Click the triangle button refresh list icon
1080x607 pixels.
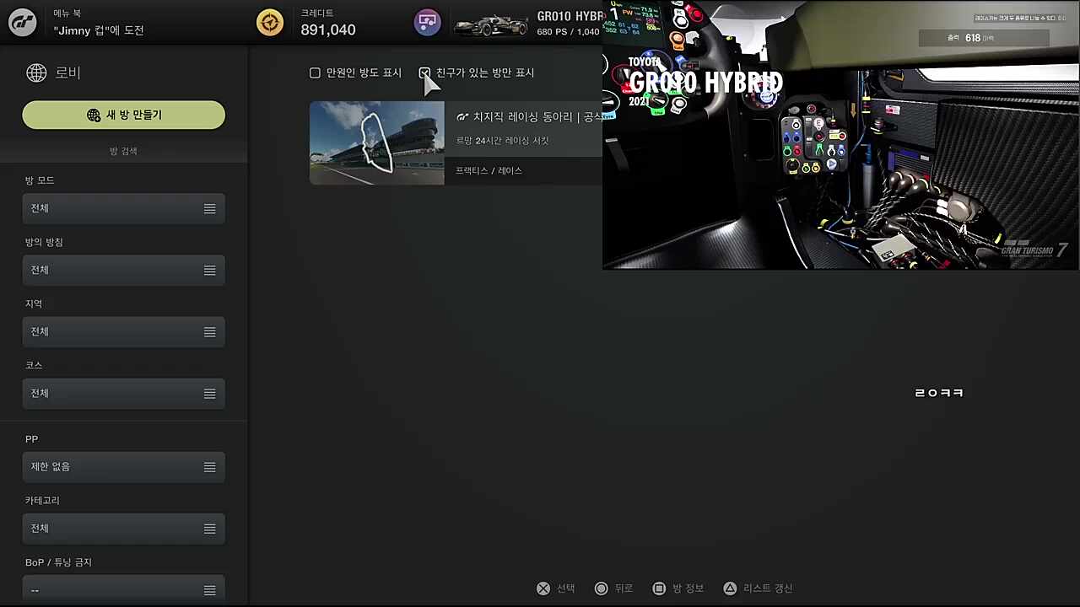coord(730,588)
